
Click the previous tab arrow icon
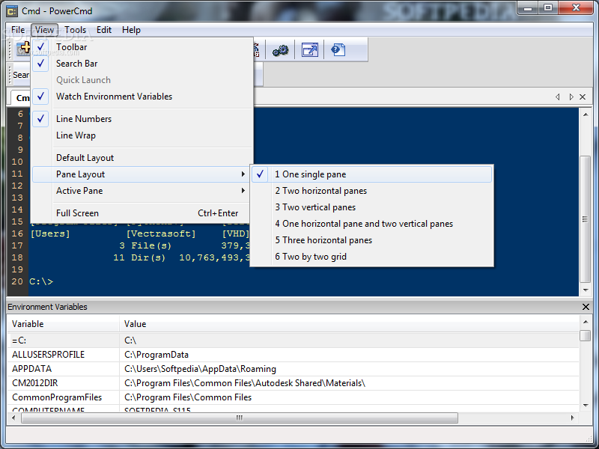pyautogui.click(x=557, y=97)
